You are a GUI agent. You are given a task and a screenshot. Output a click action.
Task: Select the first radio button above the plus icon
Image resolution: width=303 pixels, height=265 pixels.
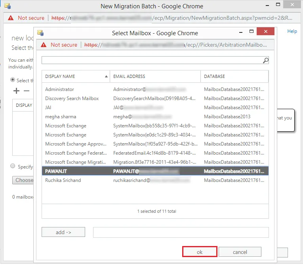(13, 80)
